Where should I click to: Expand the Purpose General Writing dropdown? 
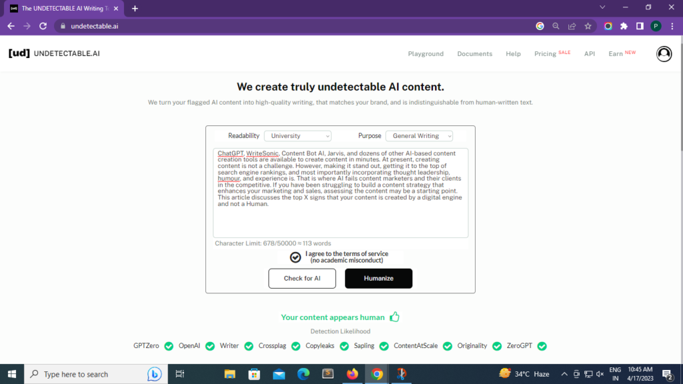419,136
